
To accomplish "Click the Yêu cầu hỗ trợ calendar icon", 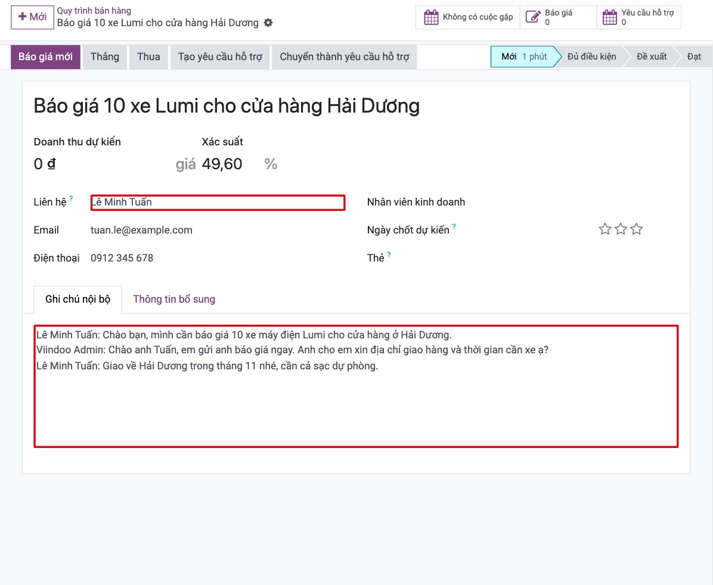I will pyautogui.click(x=610, y=17).
